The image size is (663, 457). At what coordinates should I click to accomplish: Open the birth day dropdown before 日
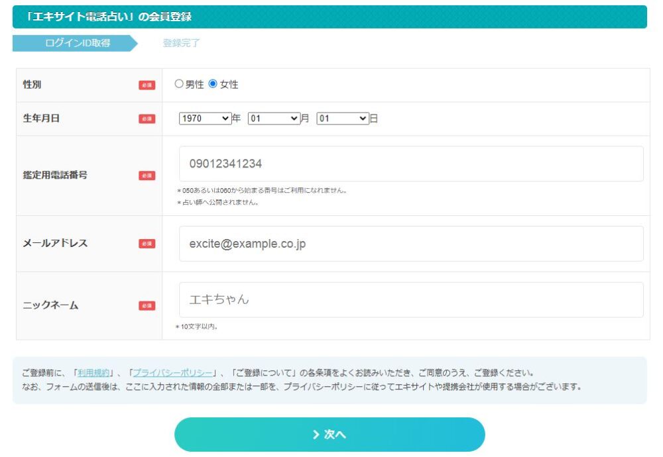click(x=343, y=119)
